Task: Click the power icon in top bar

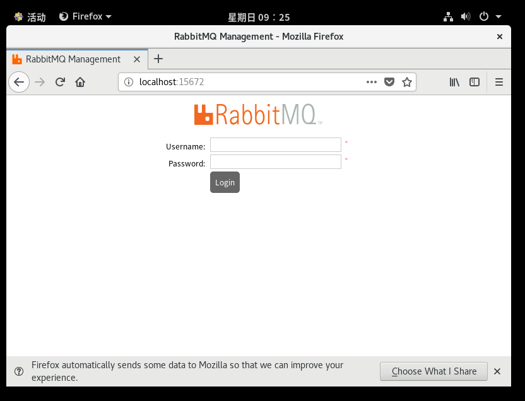Action: coord(484,16)
